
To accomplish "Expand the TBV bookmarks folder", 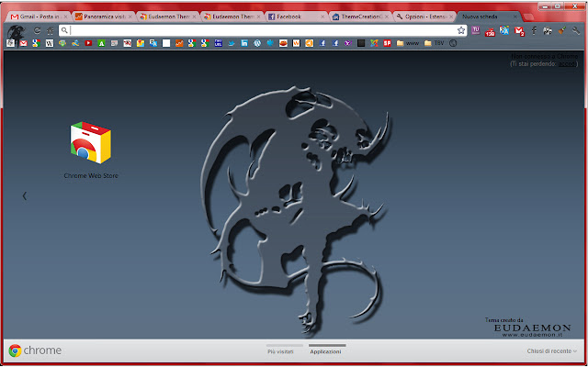I will (435, 43).
